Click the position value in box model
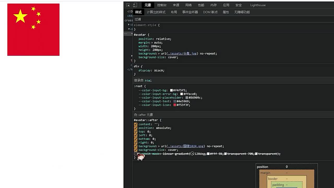The image size is (334, 188). click(x=287, y=167)
